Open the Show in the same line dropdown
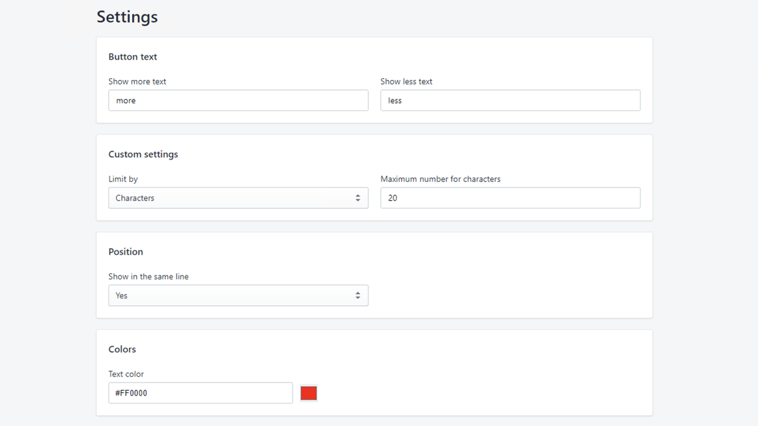The image size is (758, 426). 238,295
